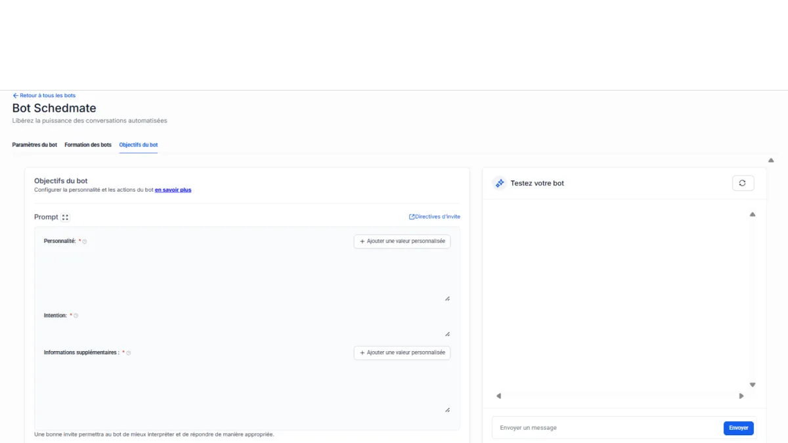Open the Directives d'invite link
Viewport: 788px width, 443px height.
point(435,217)
